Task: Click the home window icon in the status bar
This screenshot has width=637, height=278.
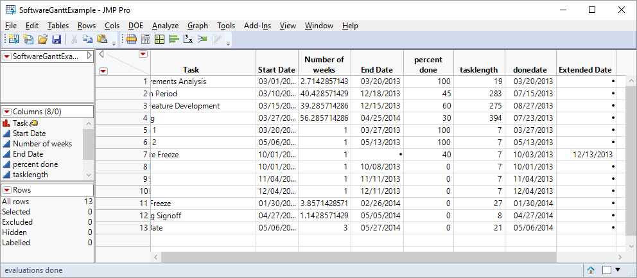Action: coord(591,270)
